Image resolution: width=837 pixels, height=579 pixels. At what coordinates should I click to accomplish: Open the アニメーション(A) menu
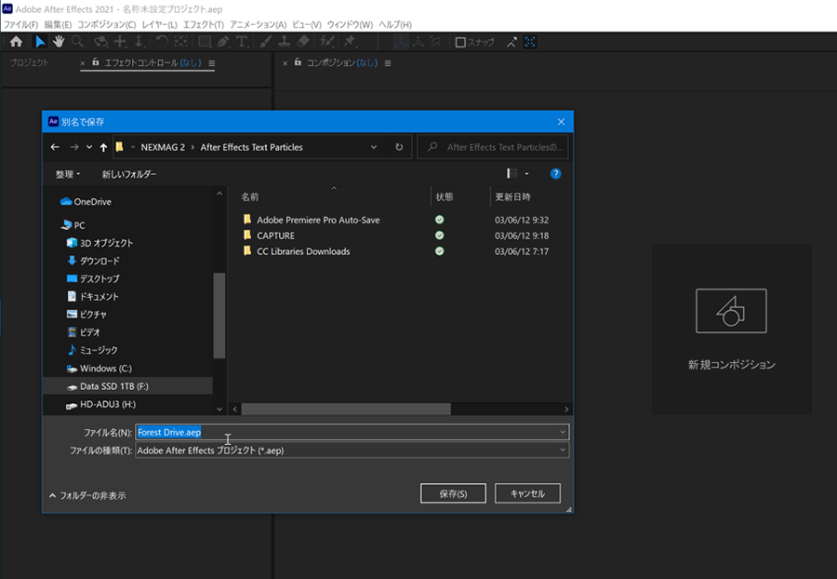259,24
